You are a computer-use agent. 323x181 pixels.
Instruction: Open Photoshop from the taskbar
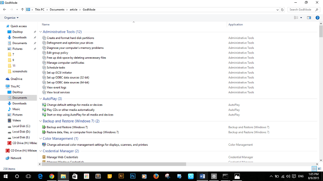[133, 176]
